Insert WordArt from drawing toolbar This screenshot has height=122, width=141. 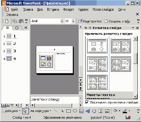point(88,111)
